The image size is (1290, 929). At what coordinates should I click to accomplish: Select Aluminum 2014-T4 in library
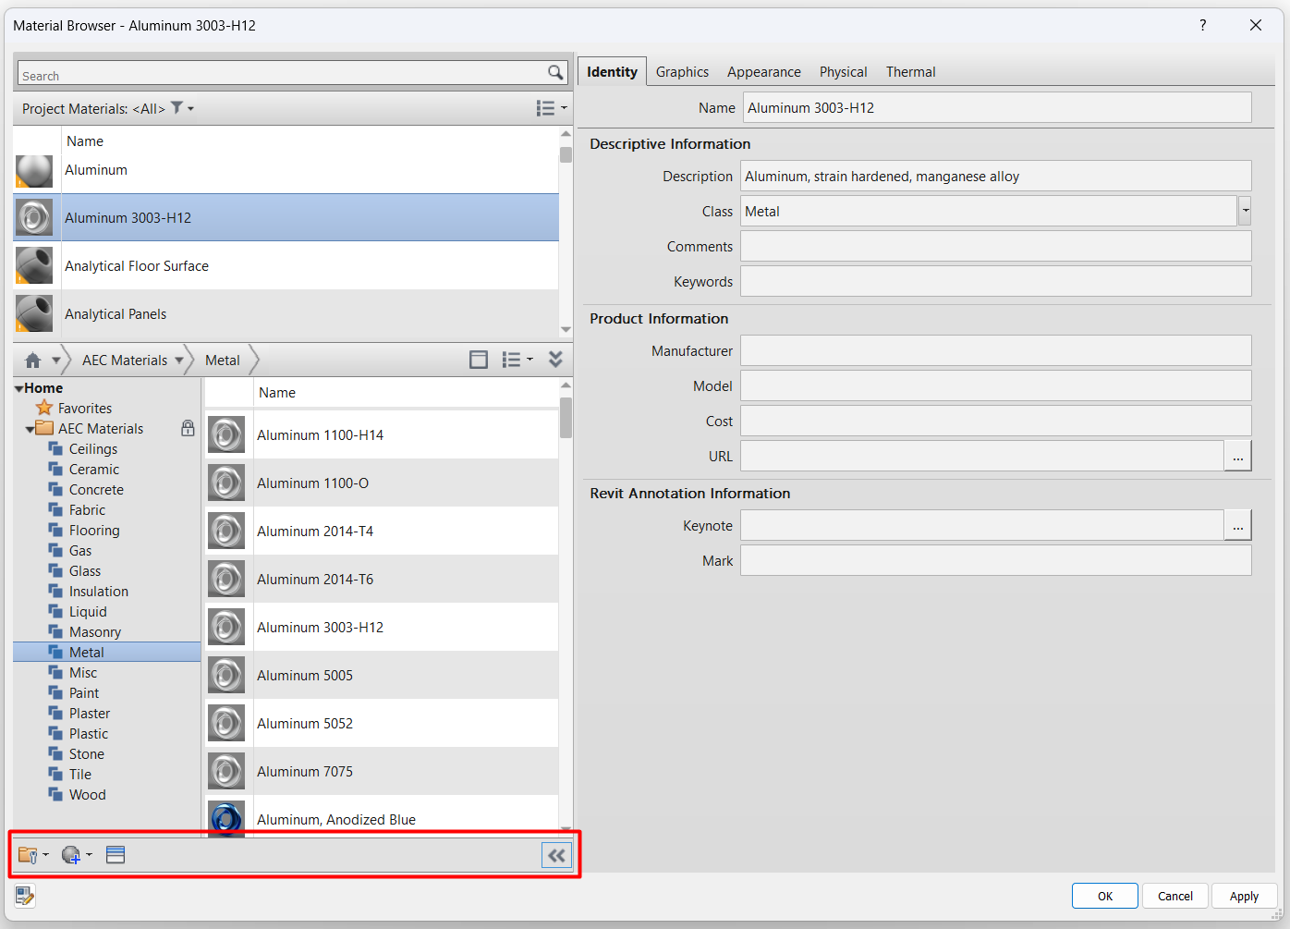pos(382,531)
